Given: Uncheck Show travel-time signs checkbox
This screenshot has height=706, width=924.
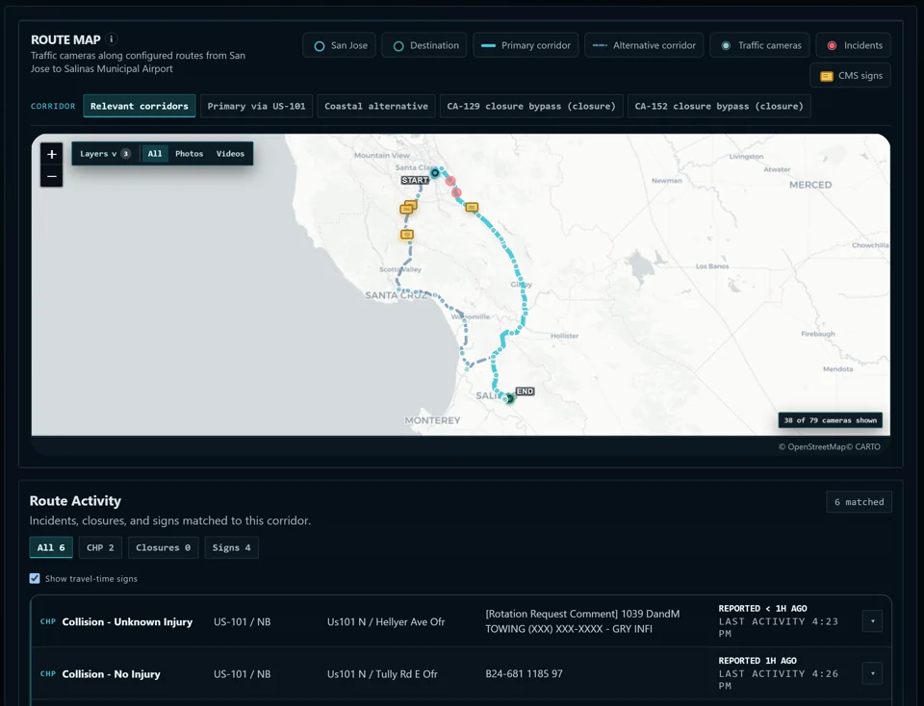Looking at the screenshot, I should point(35,578).
